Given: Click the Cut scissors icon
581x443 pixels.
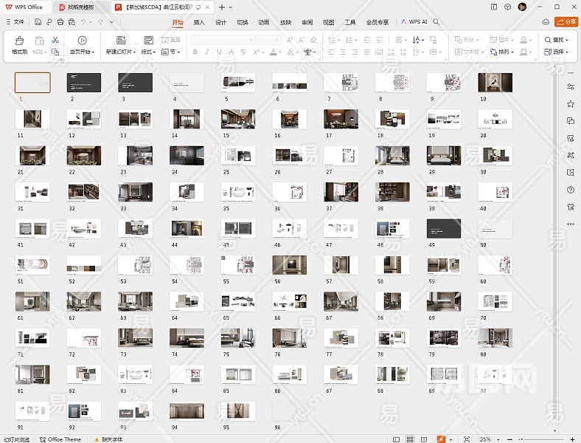Looking at the screenshot, I should [55, 39].
